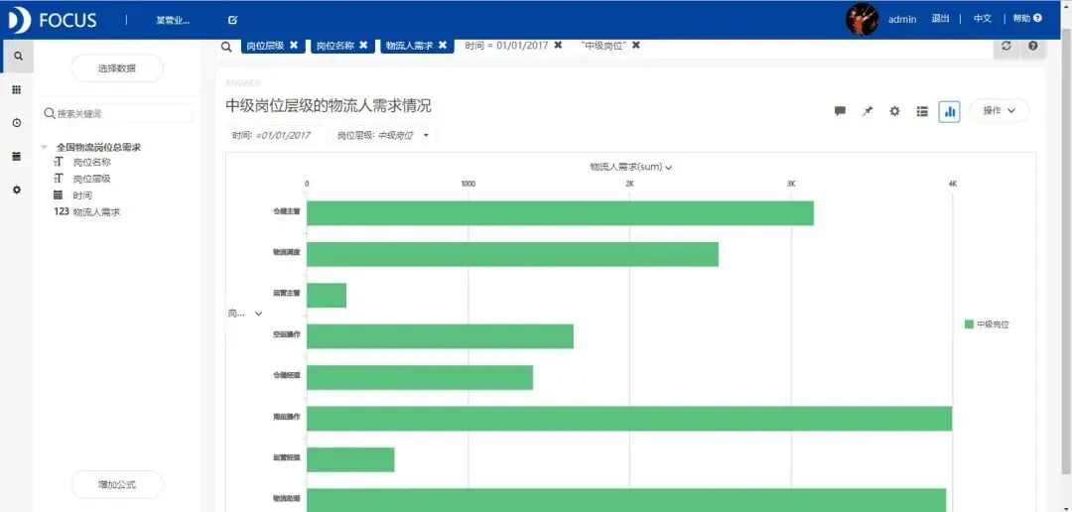This screenshot has width=1072, height=512.
Task: Click the 仓储主管 bar
Action: pyautogui.click(x=560, y=213)
